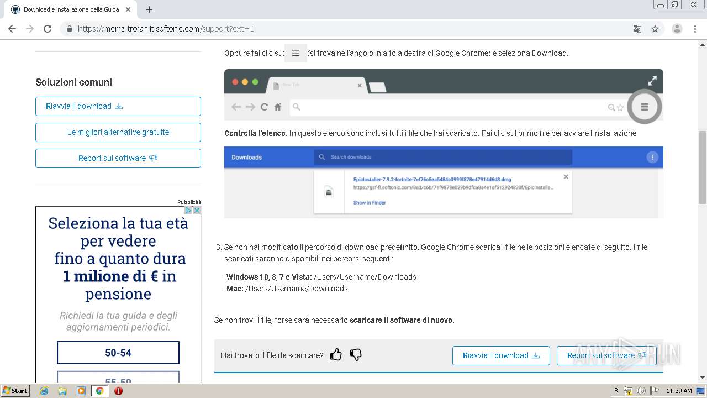Go forward in browser history

click(x=30, y=29)
